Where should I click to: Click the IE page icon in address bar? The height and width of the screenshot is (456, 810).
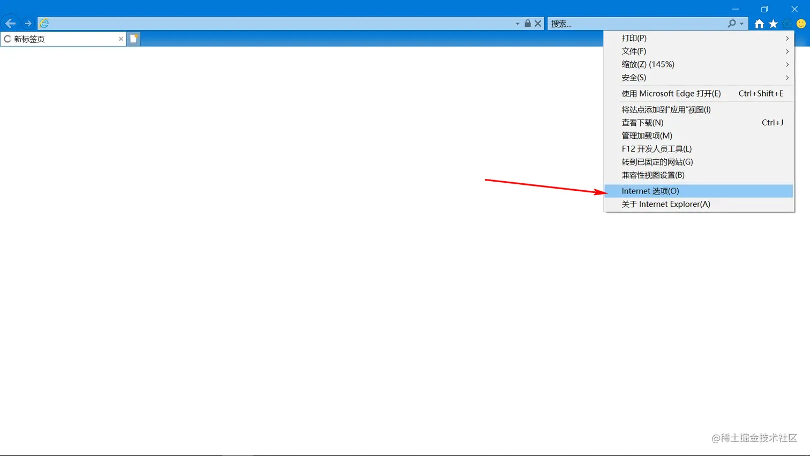click(x=44, y=24)
